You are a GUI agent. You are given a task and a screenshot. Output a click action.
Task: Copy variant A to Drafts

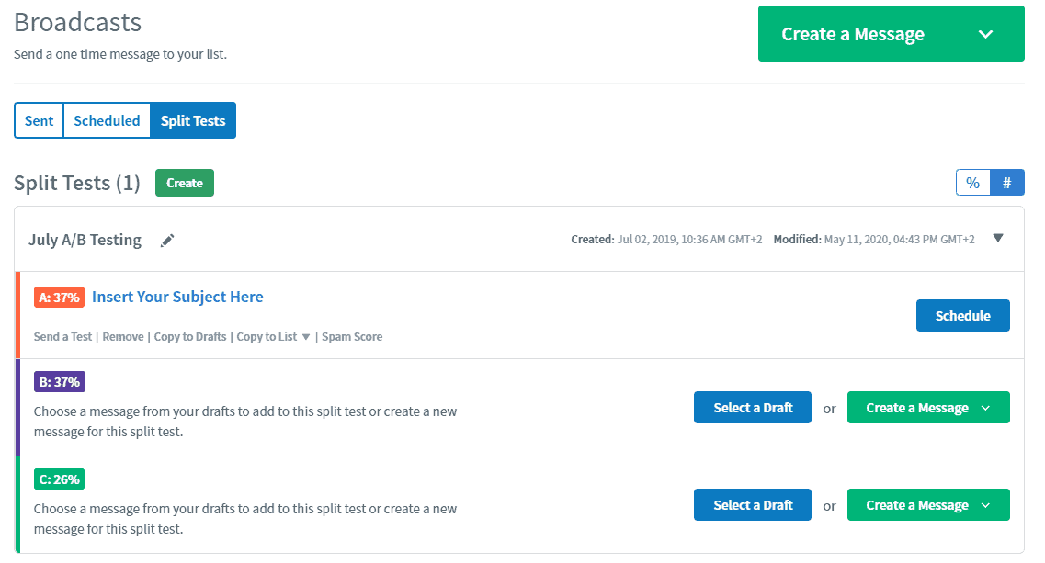(x=190, y=336)
